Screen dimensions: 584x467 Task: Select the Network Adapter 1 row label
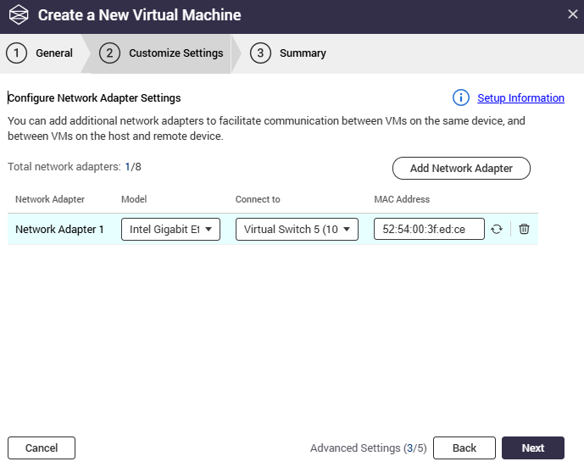(59, 230)
